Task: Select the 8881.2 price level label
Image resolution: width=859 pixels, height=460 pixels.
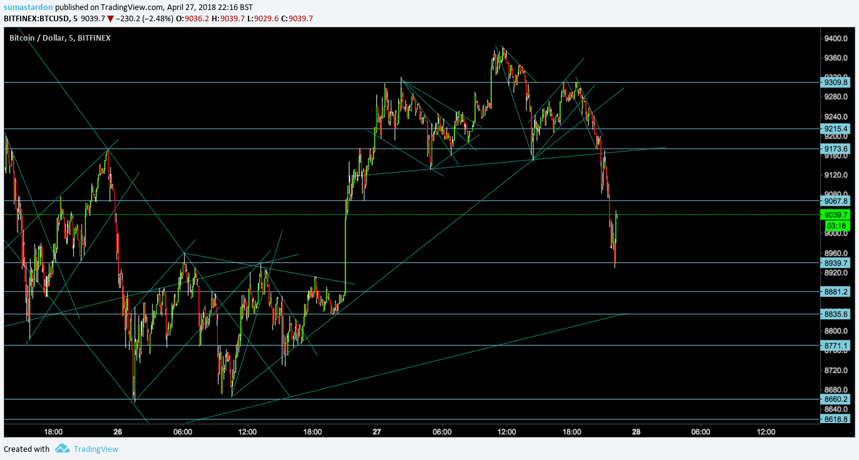Action: tap(835, 292)
